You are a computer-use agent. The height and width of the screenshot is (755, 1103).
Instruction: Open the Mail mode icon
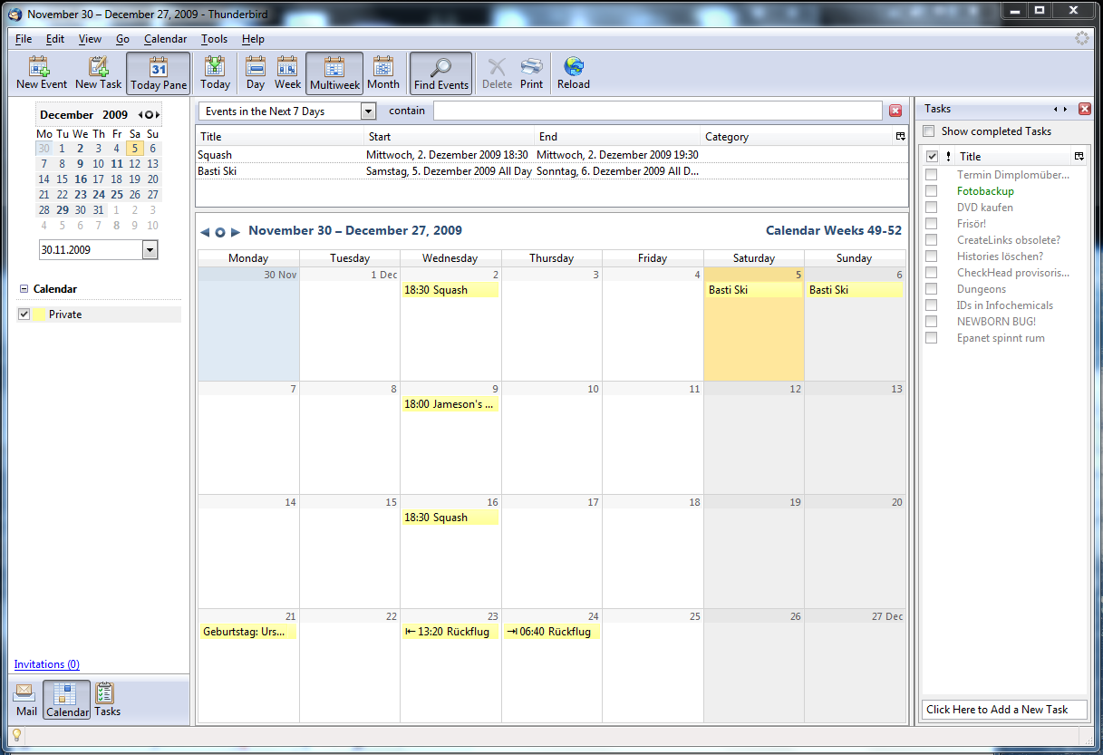click(x=26, y=700)
